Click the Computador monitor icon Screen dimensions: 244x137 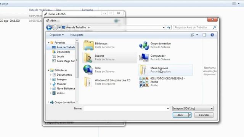tap(144, 57)
